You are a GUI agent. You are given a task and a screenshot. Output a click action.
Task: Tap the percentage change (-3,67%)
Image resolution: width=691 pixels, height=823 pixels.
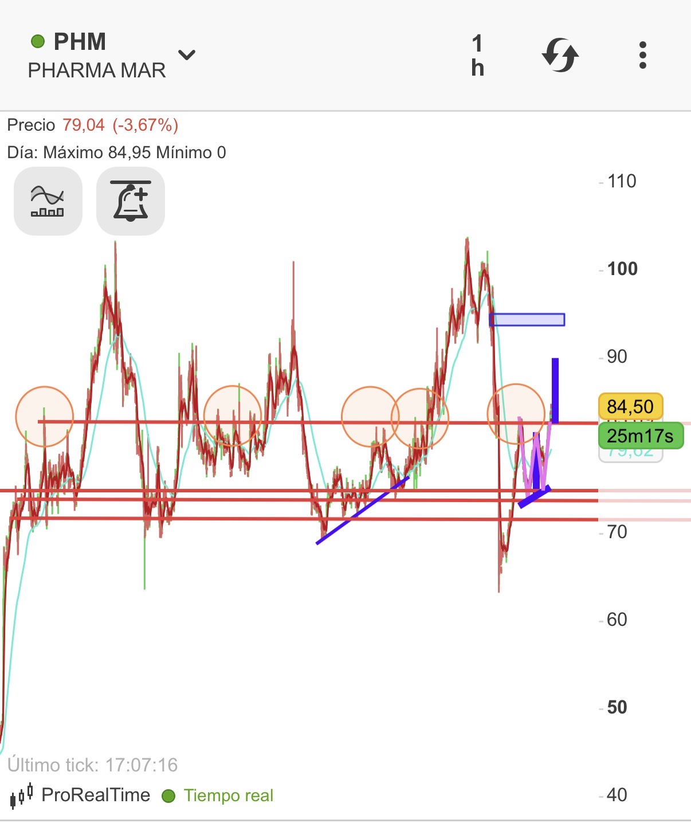(146, 125)
